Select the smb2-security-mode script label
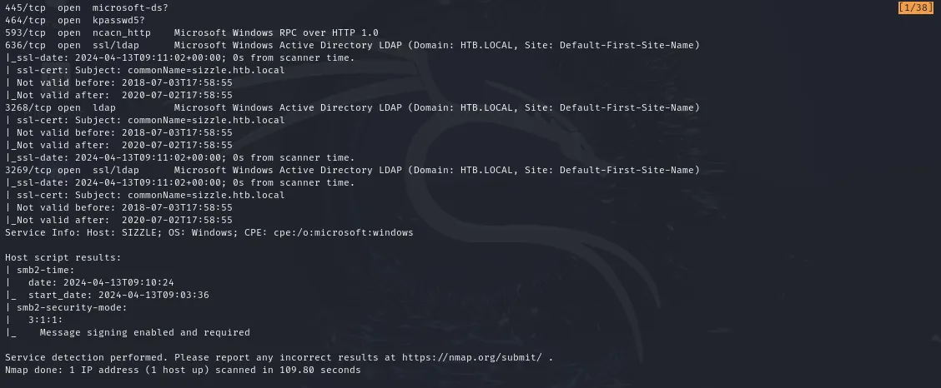The image size is (941, 388). 72,307
